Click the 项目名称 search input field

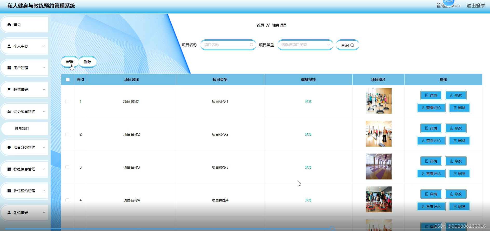[x=228, y=45]
